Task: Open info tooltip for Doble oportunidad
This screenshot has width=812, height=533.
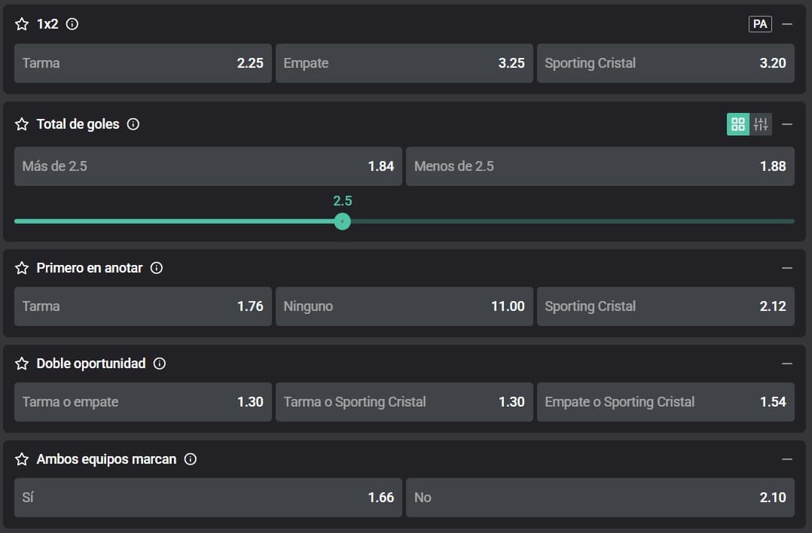Action: pos(160,364)
